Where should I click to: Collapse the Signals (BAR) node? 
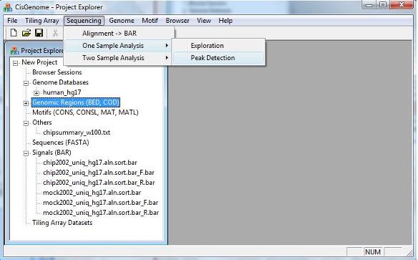[x=26, y=153]
